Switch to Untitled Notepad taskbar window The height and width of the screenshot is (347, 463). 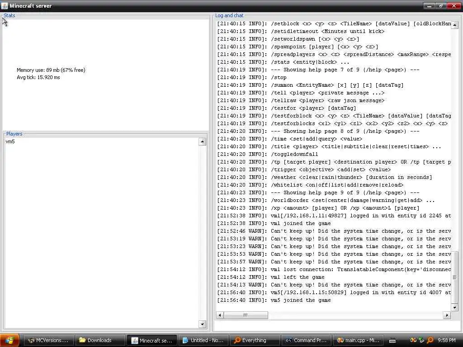(203, 340)
